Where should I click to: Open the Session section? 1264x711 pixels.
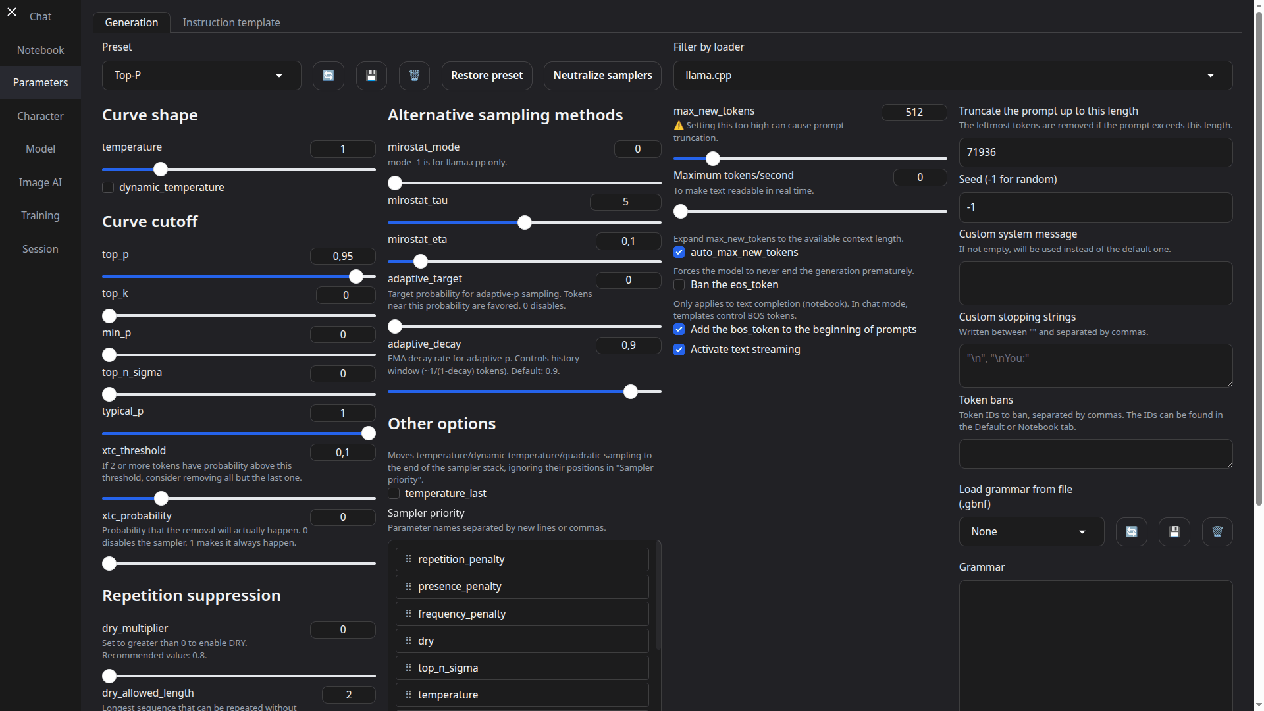(40, 249)
